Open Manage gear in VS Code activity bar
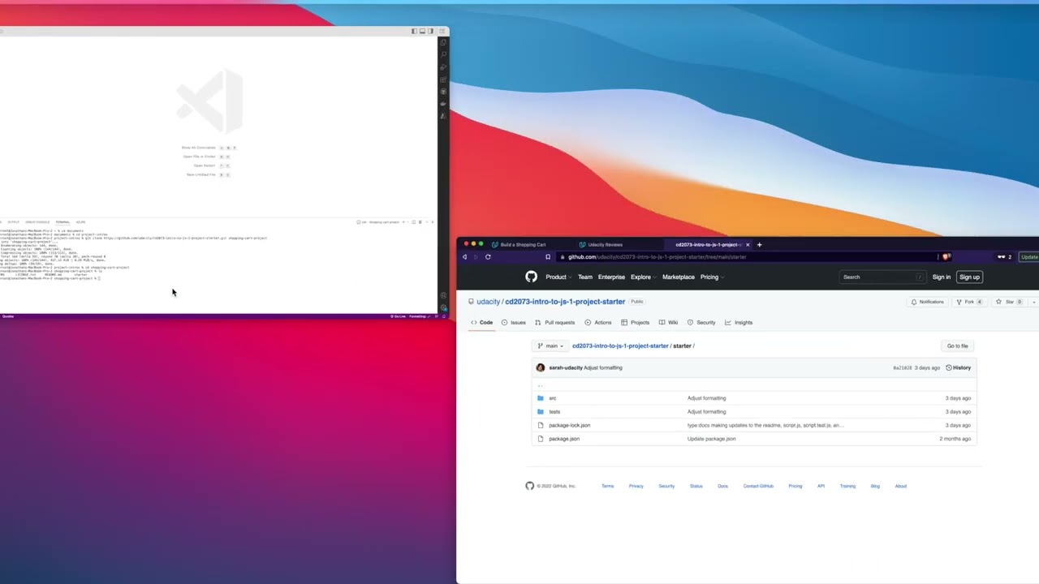The height and width of the screenshot is (584, 1039). coord(443,307)
